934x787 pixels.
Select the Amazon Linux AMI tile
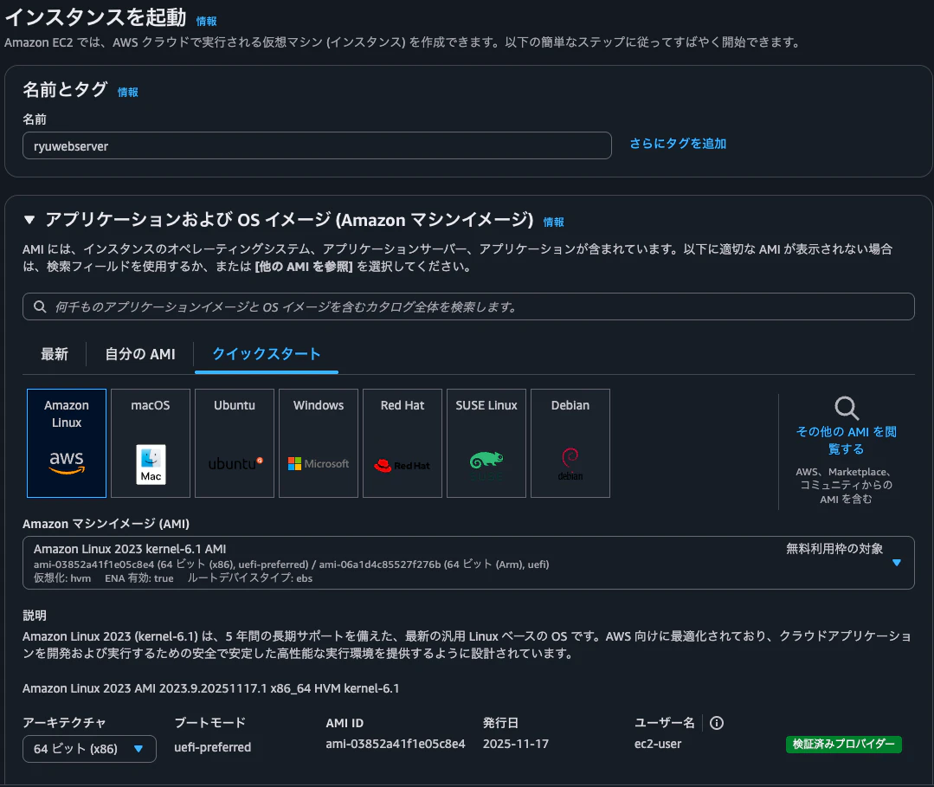click(x=67, y=443)
